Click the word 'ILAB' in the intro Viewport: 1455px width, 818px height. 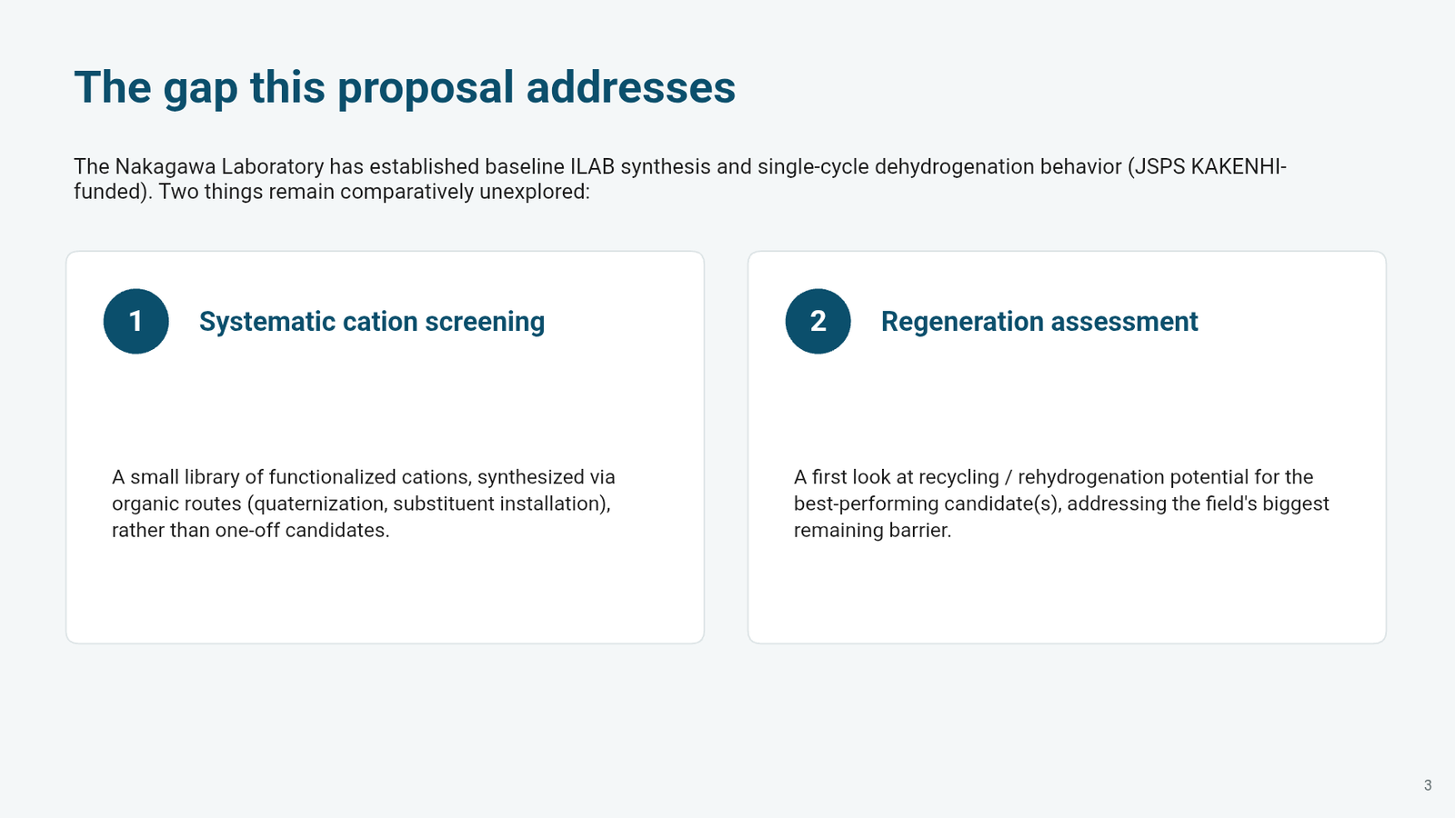(x=592, y=167)
